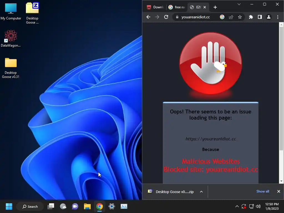This screenshot has height=213, width=284.
Task: Open File Explorer from the taskbar
Action: tap(87, 206)
